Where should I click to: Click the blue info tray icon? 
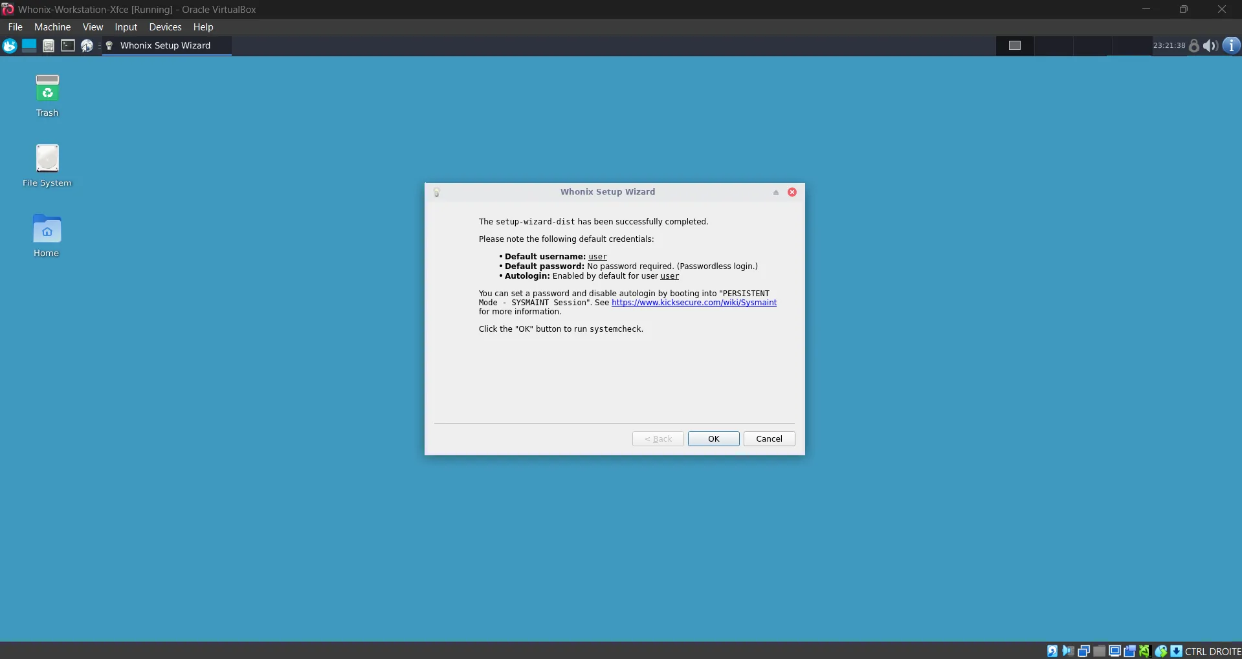click(x=1231, y=45)
